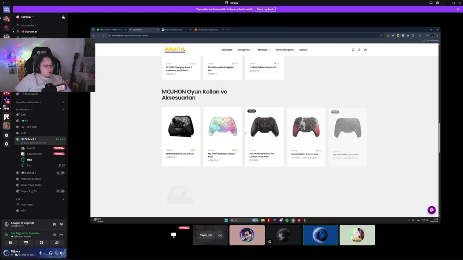Screen dimensions: 463x260
Task: Click the game controller activity icon
Action: tap(55, 224)
